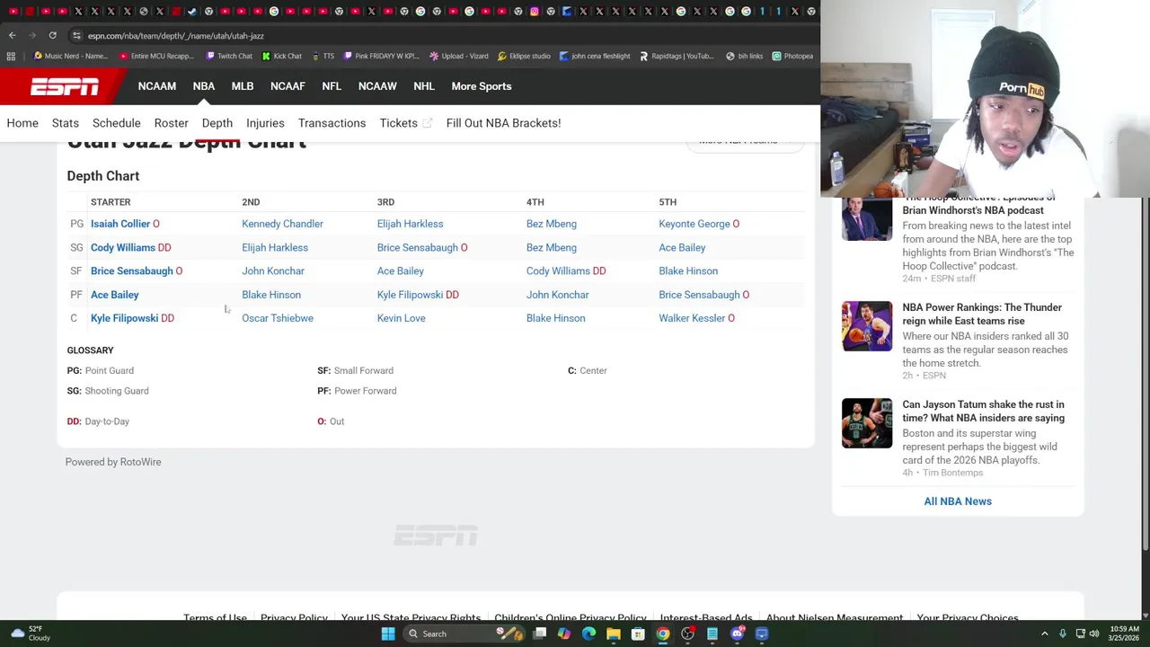The height and width of the screenshot is (647, 1150).
Task: Open Kick Chat bookmark
Action: [x=282, y=56]
